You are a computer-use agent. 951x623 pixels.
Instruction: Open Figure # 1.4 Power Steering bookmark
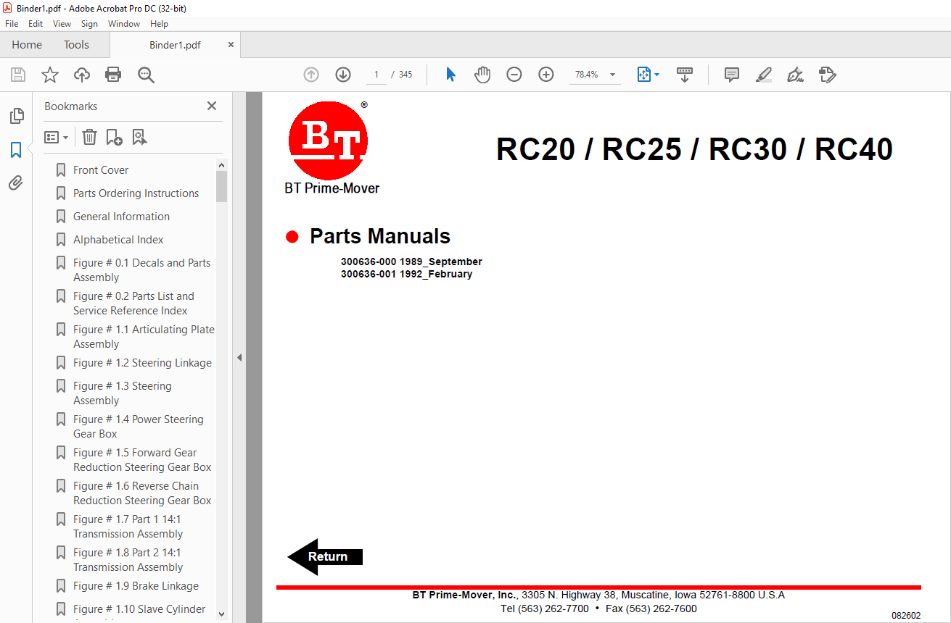pyautogui.click(x=138, y=427)
